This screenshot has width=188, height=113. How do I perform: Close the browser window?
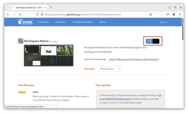click(181, 8)
